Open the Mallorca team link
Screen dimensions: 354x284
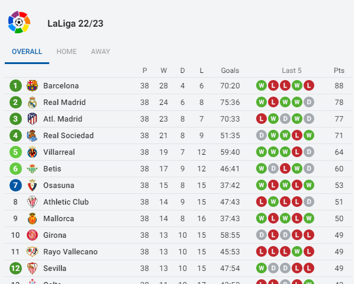[59, 219]
